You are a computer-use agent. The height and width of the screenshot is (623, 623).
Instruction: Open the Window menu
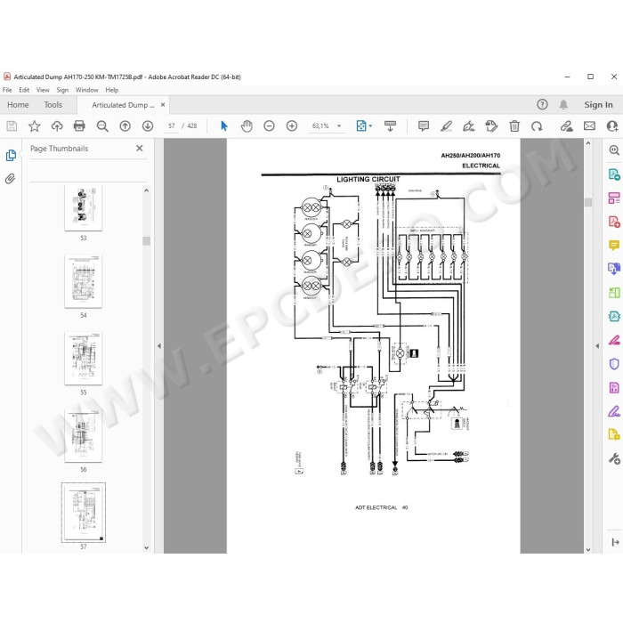tap(86, 90)
